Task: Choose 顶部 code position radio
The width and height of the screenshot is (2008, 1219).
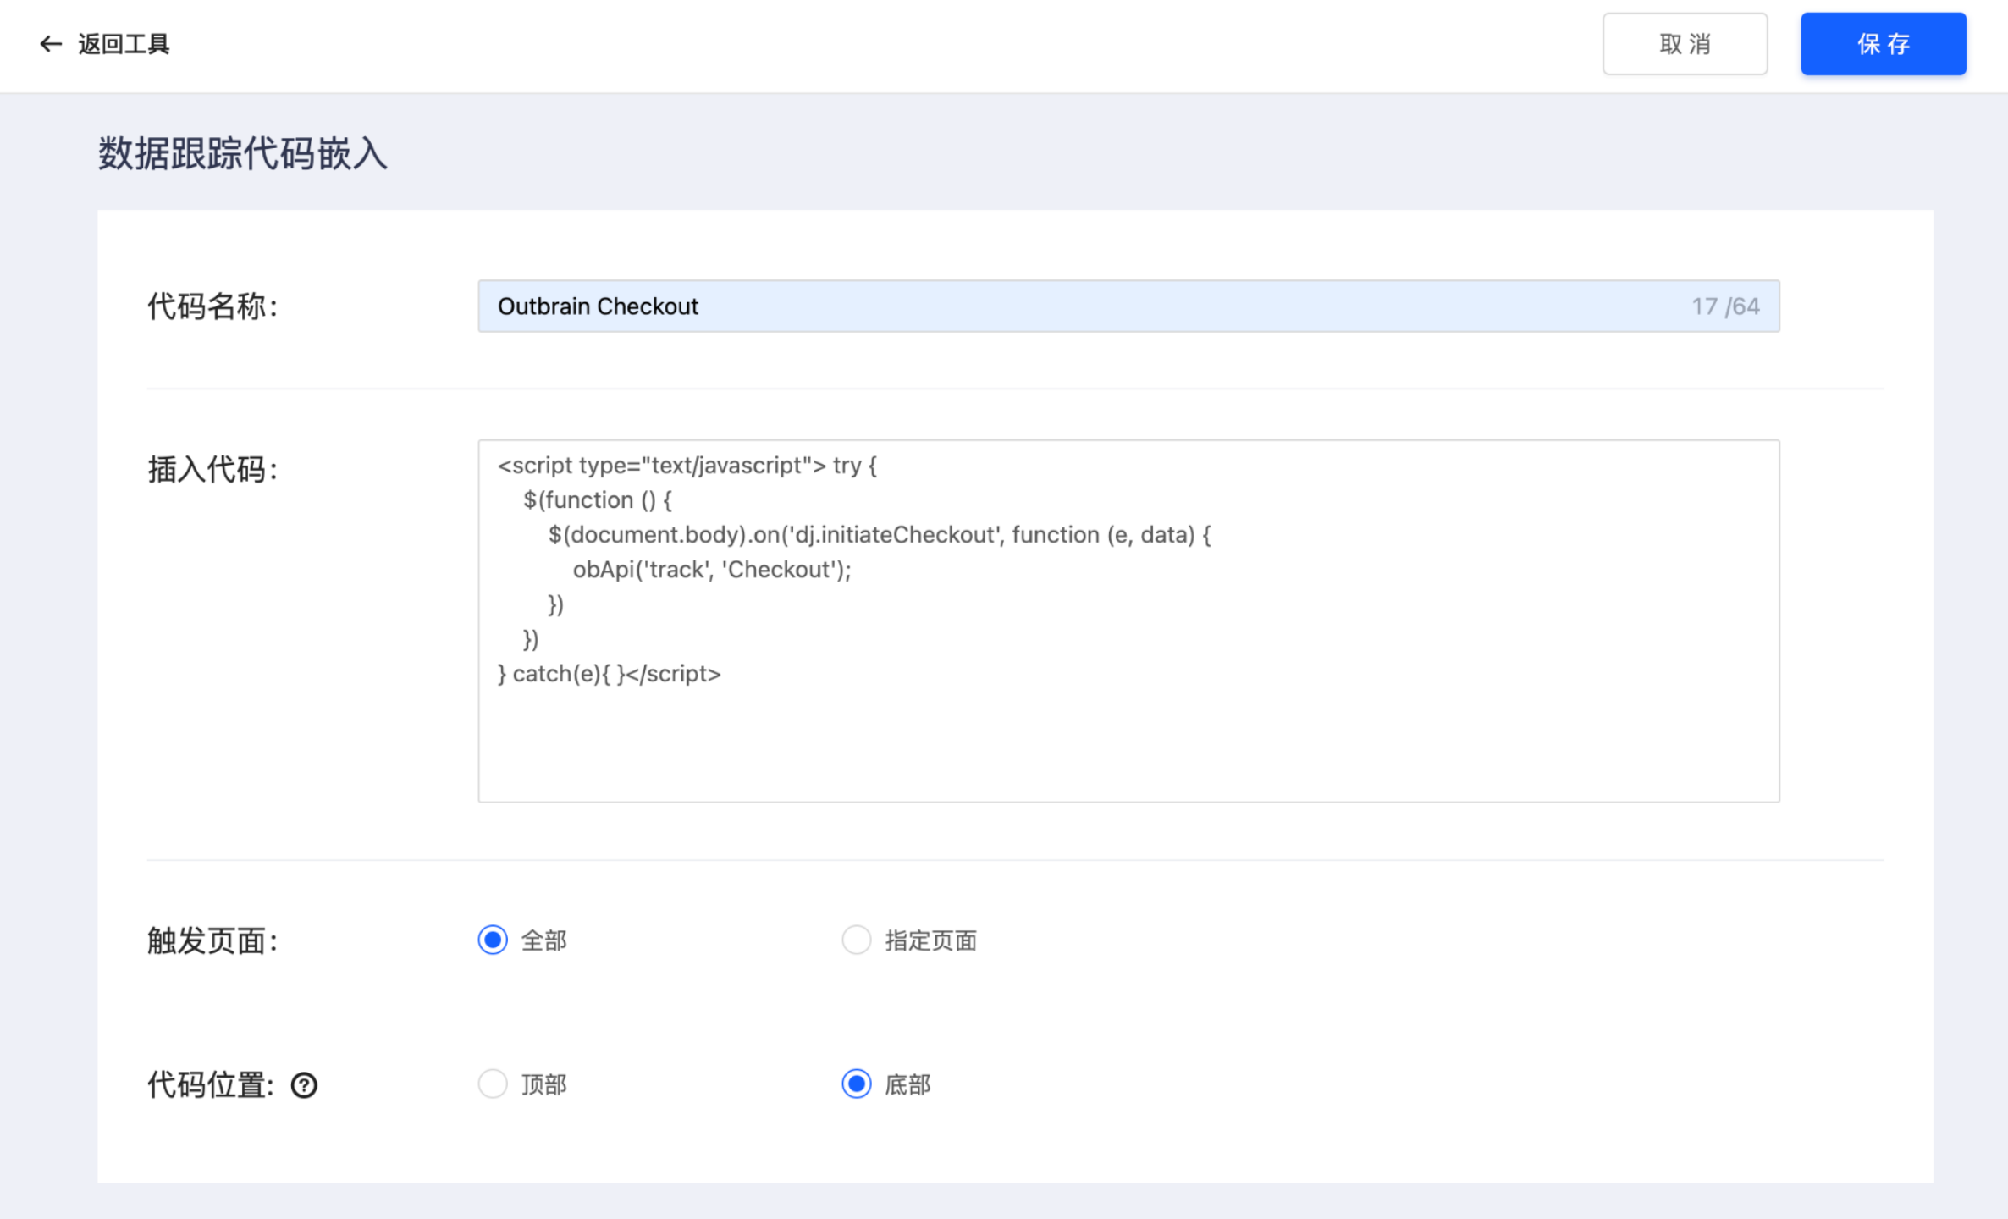Action: pyautogui.click(x=493, y=1084)
